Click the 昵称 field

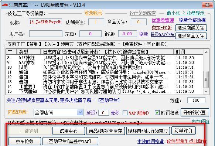[45, 22]
